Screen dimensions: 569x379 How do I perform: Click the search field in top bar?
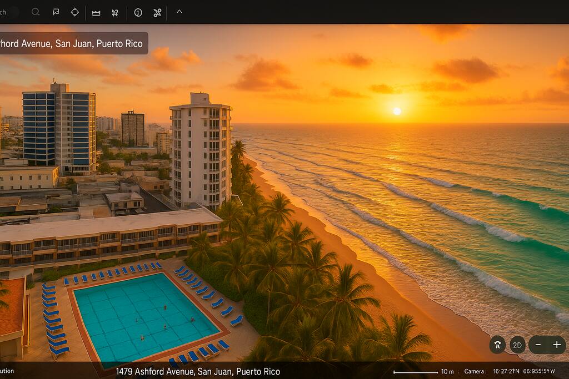coord(9,12)
